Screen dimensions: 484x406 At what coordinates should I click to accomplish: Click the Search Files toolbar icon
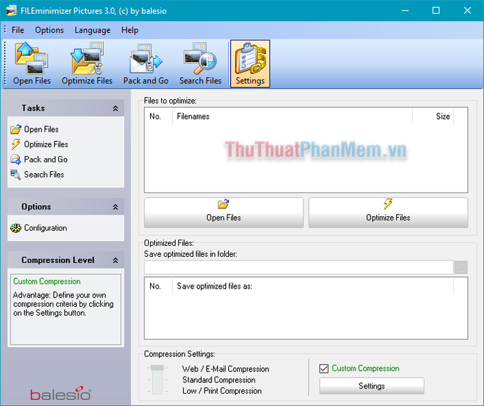201,64
